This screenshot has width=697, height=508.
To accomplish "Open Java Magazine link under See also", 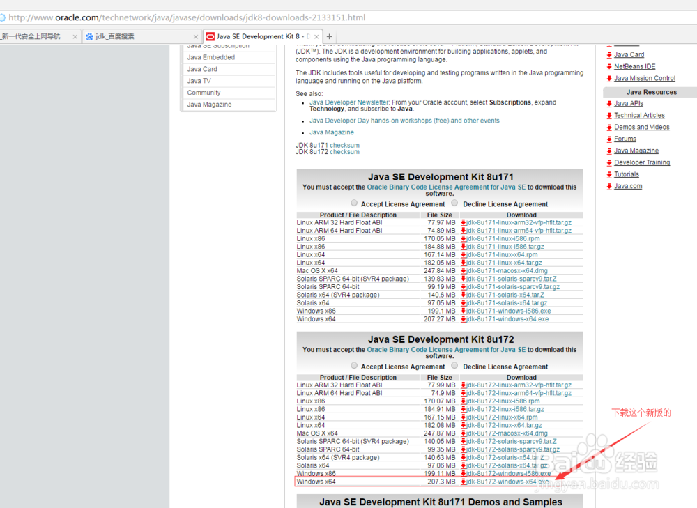I will pos(332,132).
